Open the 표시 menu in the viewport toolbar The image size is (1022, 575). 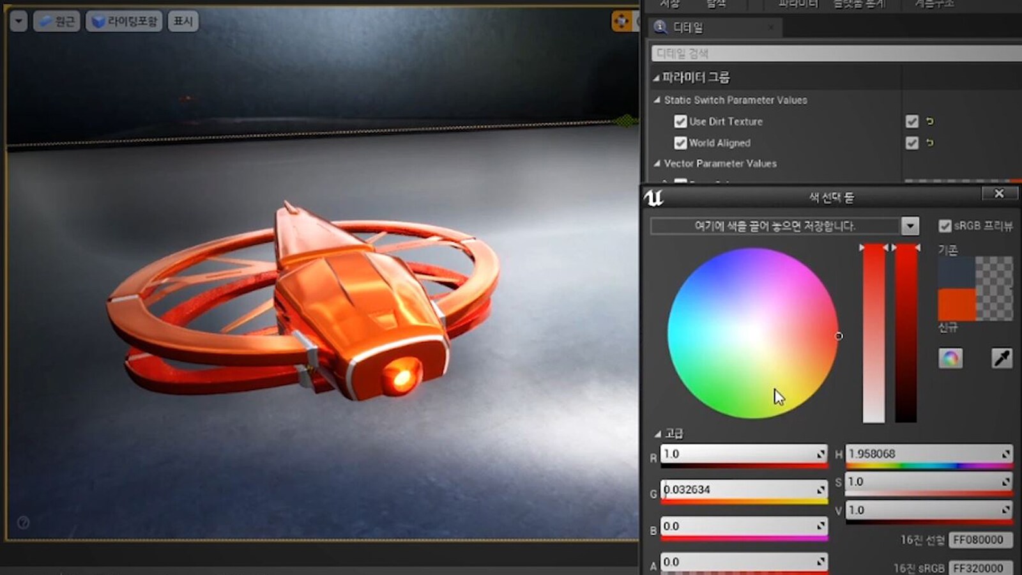[183, 20]
